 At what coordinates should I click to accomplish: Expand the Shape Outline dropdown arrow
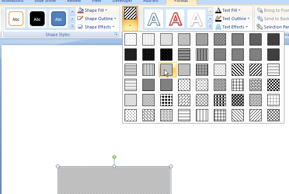tap(115, 19)
